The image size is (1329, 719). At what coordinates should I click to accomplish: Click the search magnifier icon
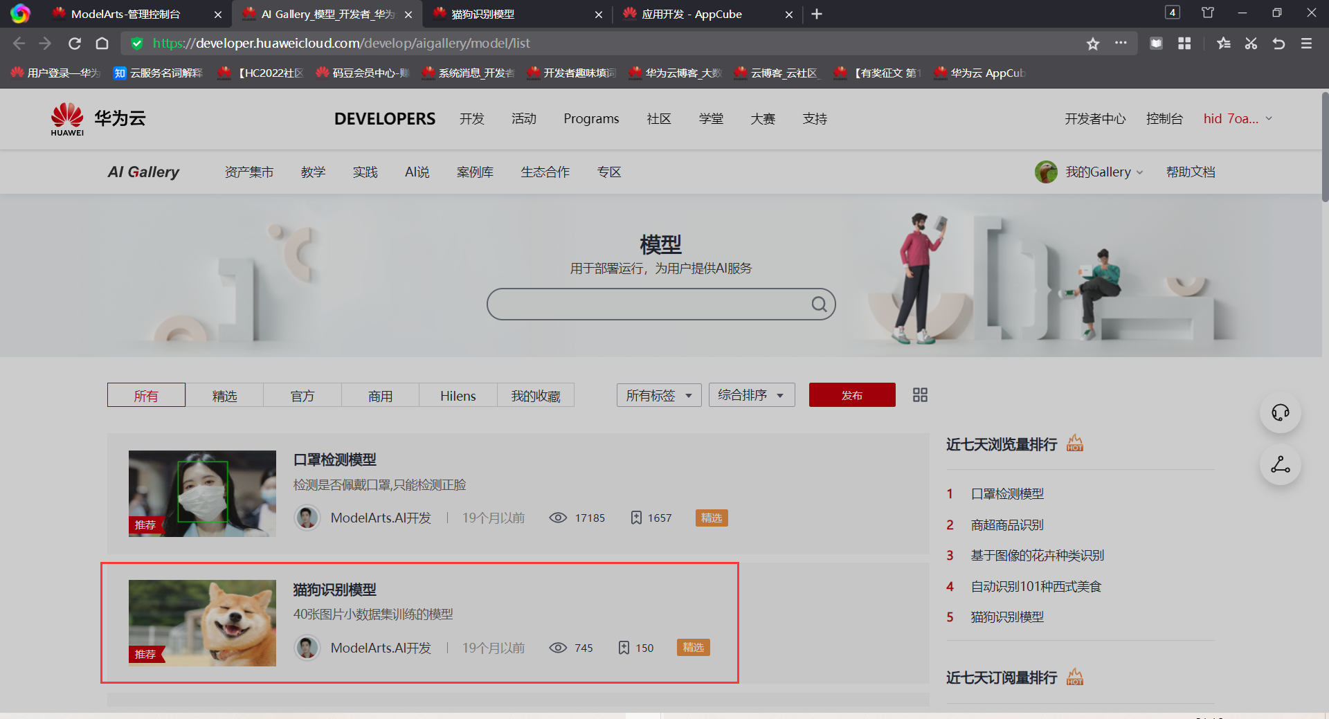click(819, 304)
